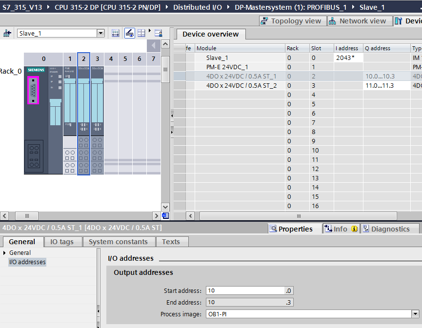The height and width of the screenshot is (328, 422).
Task: Click the End address field
Action: [x=250, y=302]
